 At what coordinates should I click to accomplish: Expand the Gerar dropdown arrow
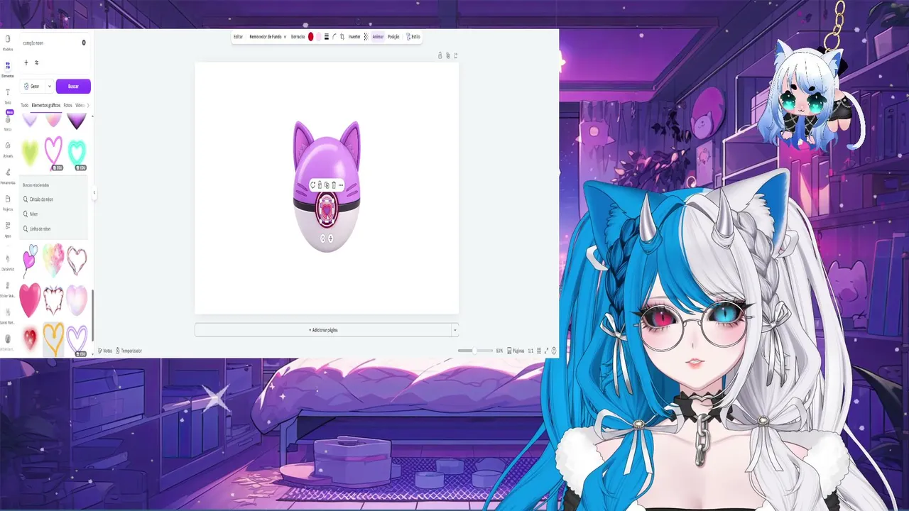(x=49, y=87)
